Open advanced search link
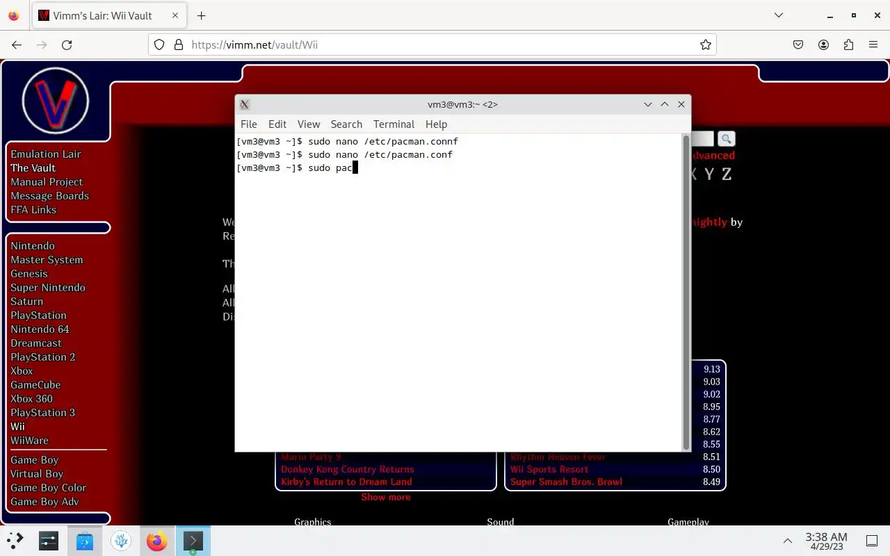 [x=713, y=156]
